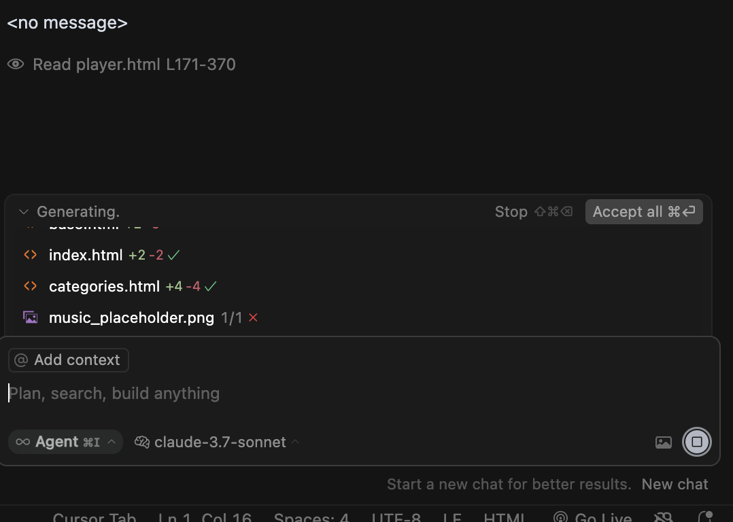Collapse the Generating file list chevron
This screenshot has height=522, width=733.
point(23,211)
